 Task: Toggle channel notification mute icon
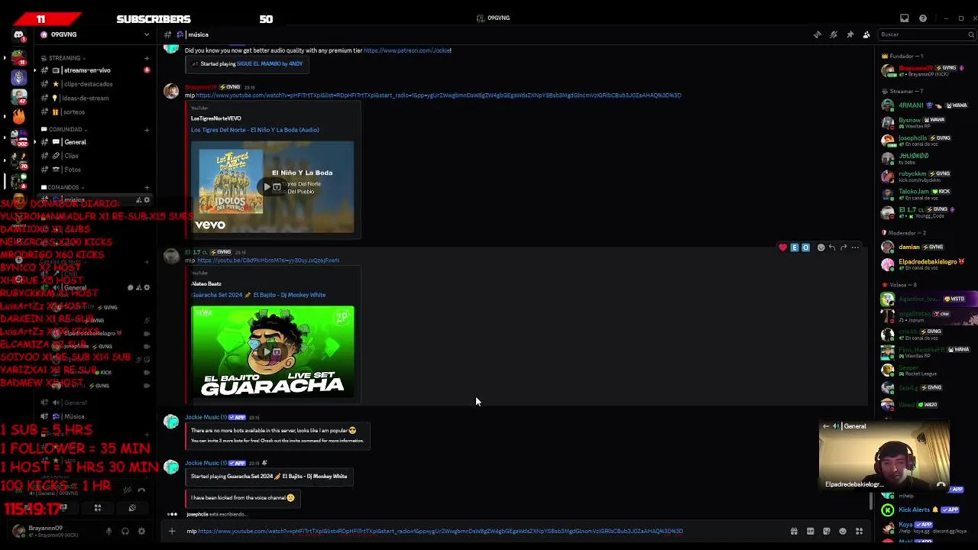click(834, 34)
